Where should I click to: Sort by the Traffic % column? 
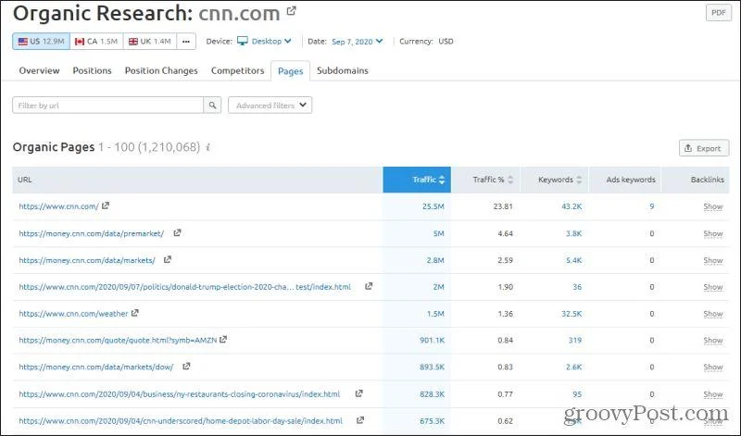pos(485,180)
